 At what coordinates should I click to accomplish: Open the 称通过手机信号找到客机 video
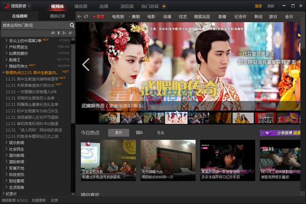pyautogui.click(x=108, y=160)
